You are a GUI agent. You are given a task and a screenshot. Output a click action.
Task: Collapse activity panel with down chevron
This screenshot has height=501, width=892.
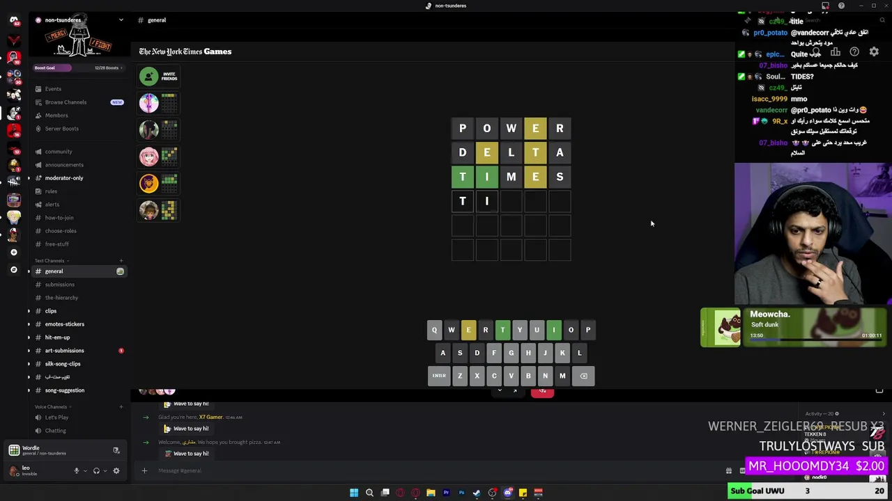click(x=500, y=391)
